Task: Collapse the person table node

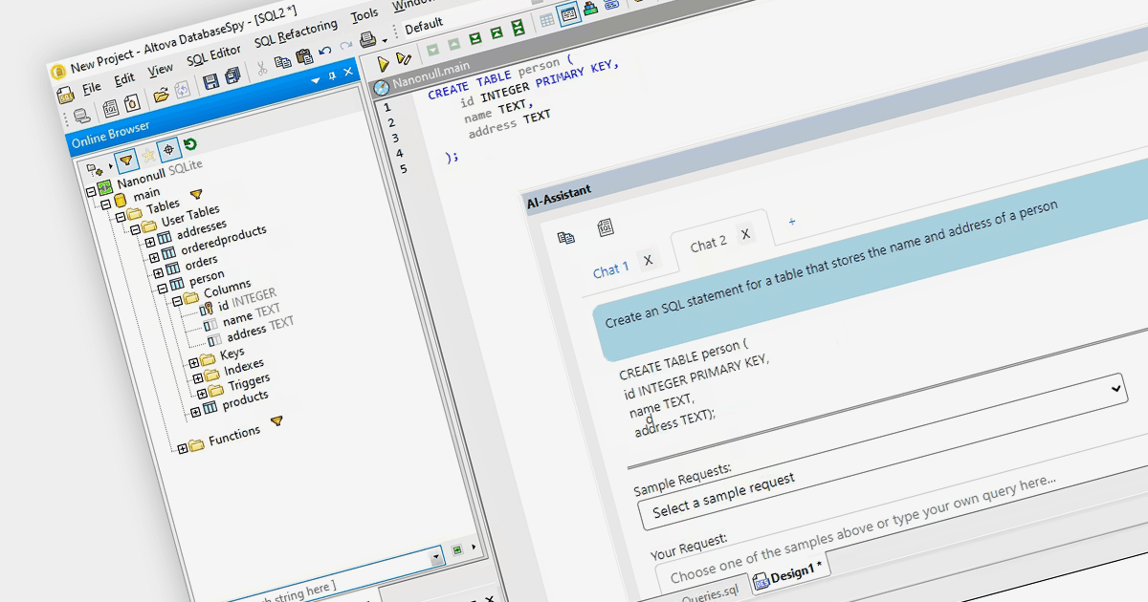Action: pos(163,288)
